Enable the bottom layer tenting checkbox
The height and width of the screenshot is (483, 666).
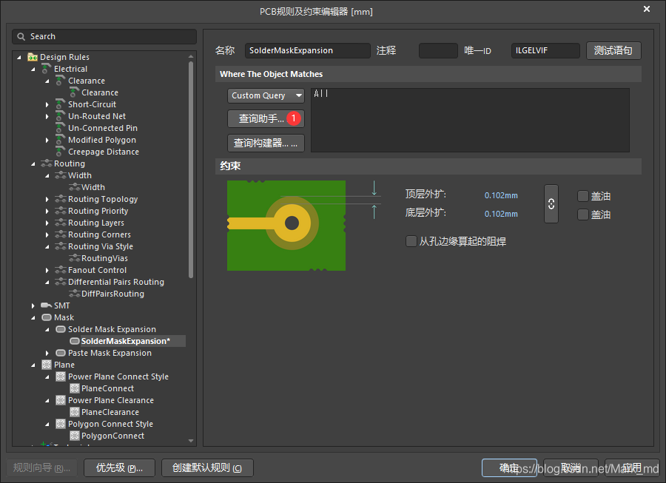pos(583,215)
